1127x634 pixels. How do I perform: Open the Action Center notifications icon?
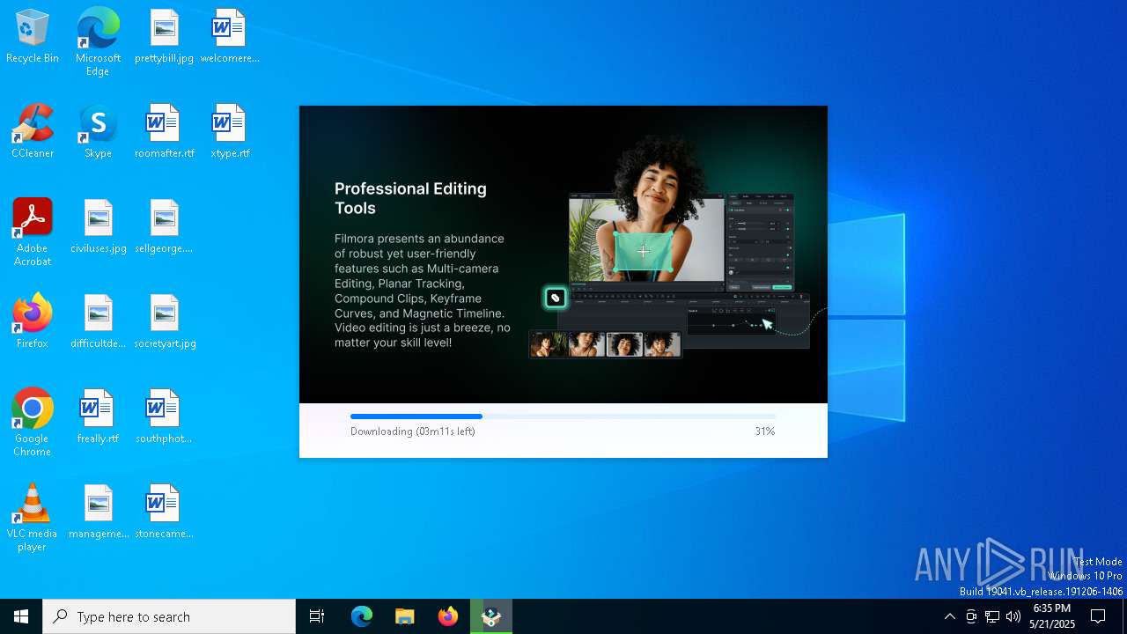click(x=1098, y=616)
